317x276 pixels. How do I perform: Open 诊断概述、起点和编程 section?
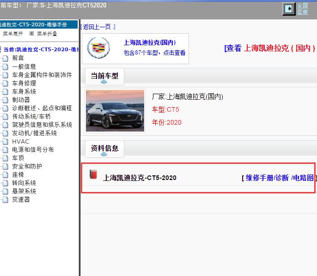42,108
